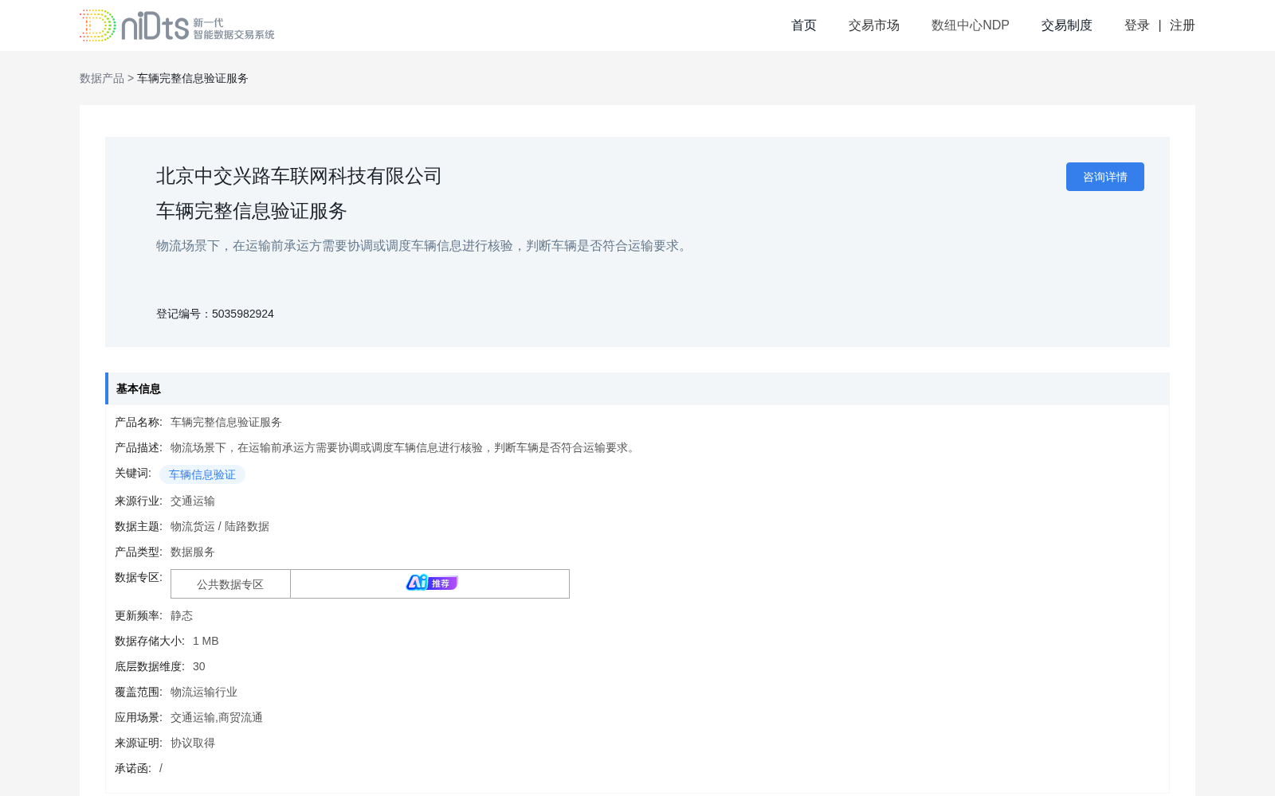Click registration number 5035982924

(x=243, y=314)
